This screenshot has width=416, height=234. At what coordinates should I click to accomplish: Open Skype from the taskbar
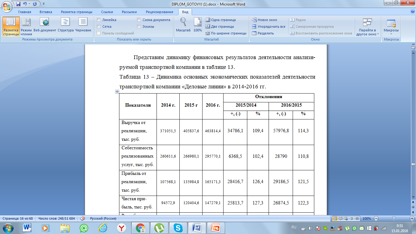178,228
